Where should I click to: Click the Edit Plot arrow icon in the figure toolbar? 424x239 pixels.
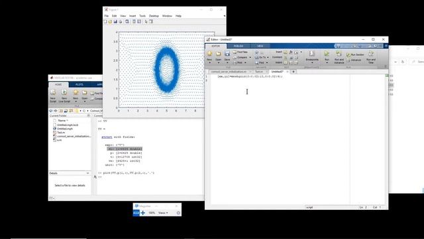pos(146,22)
